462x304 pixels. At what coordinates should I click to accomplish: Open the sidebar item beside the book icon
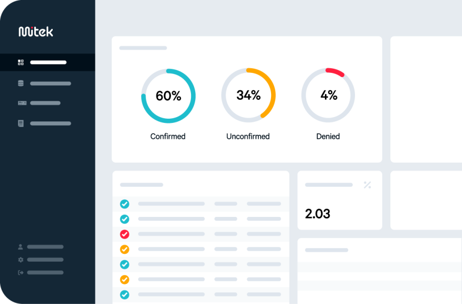[x=51, y=123]
